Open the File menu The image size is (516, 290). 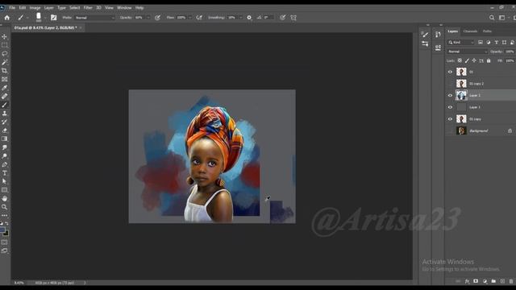coord(12,7)
